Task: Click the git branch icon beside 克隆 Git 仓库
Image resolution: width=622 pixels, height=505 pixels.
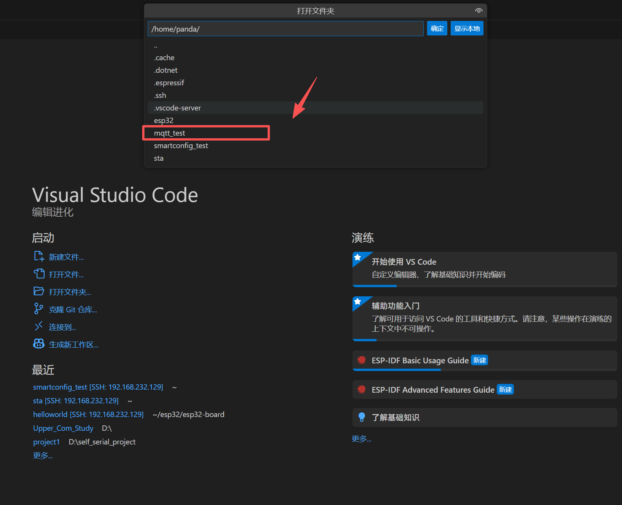Action: [38, 308]
